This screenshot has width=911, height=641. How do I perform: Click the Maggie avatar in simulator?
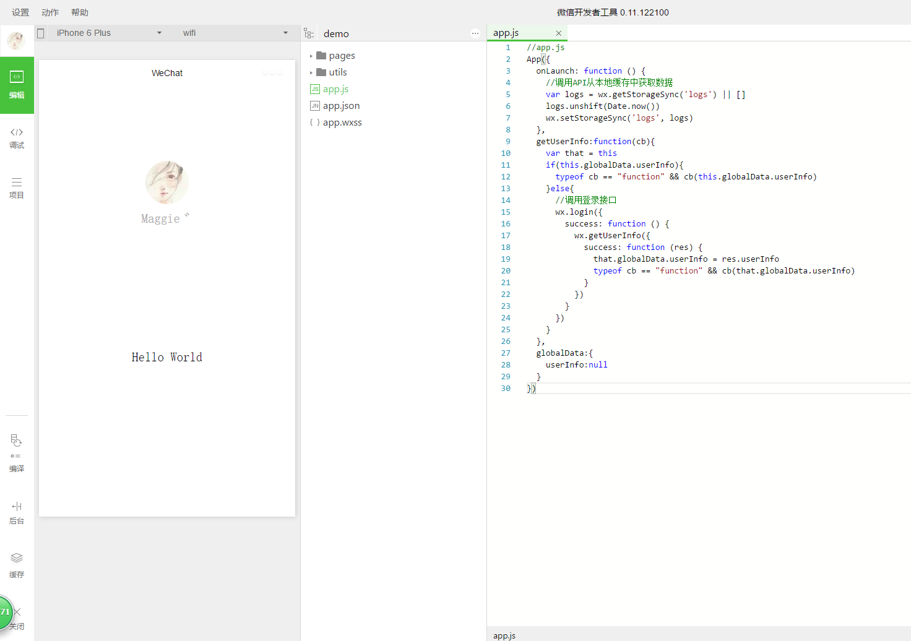(x=167, y=183)
